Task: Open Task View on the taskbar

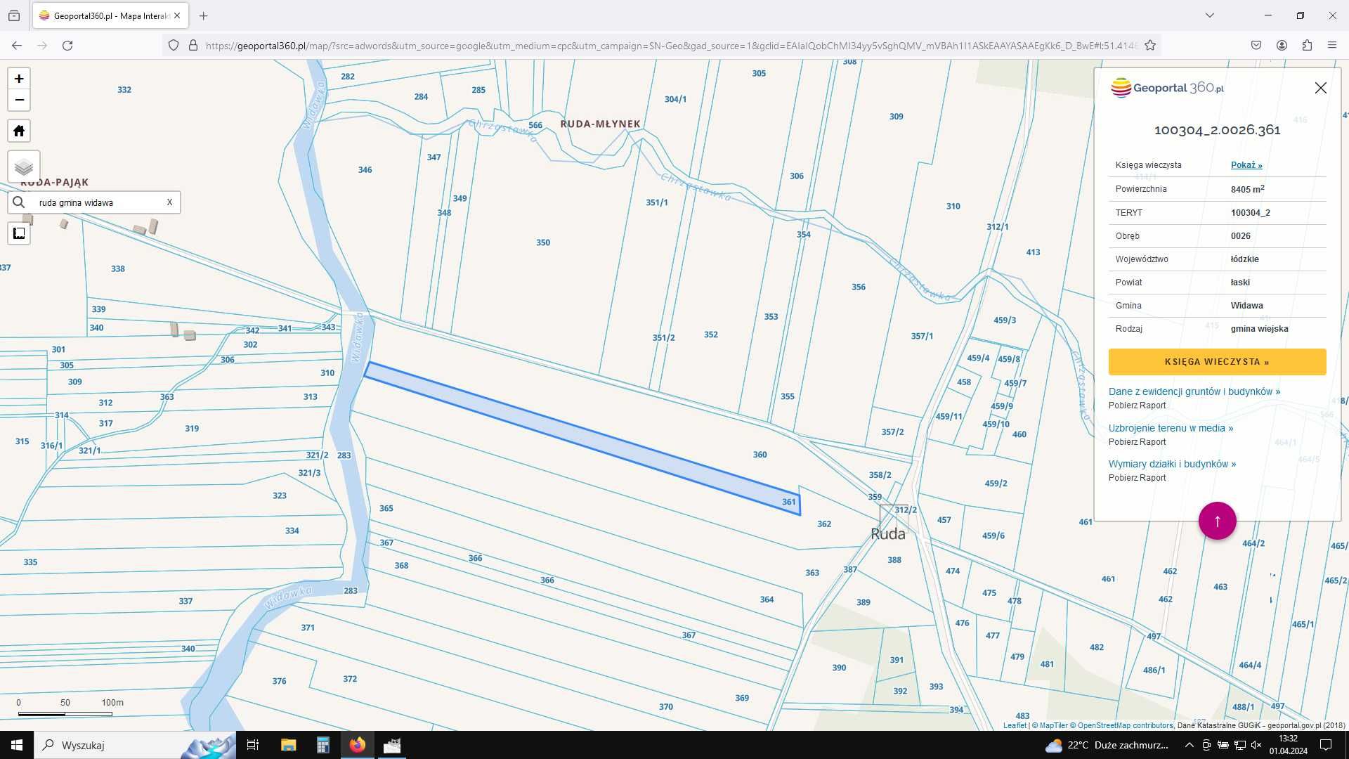Action: coord(253,745)
